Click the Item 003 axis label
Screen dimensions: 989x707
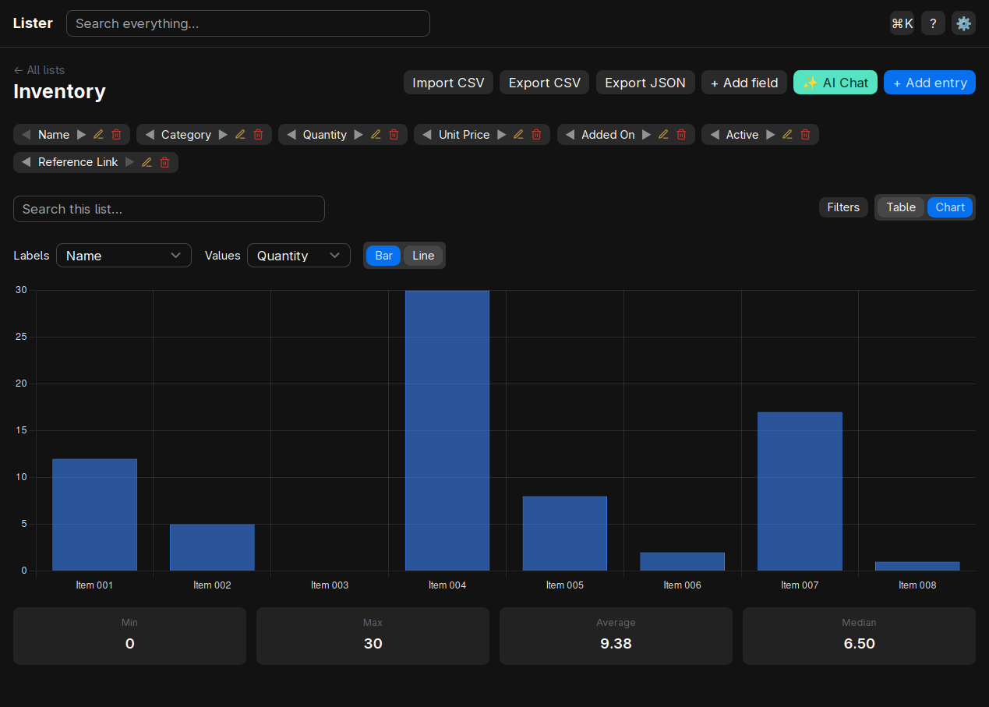[x=330, y=585]
